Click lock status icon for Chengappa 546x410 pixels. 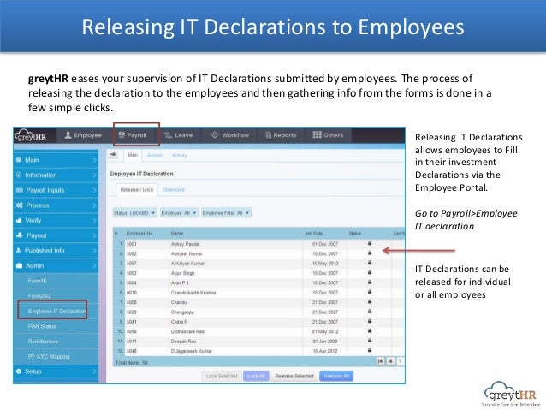tap(370, 312)
